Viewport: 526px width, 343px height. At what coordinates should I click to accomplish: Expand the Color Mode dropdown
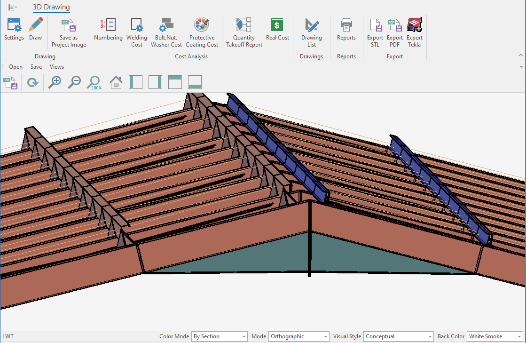tap(244, 336)
